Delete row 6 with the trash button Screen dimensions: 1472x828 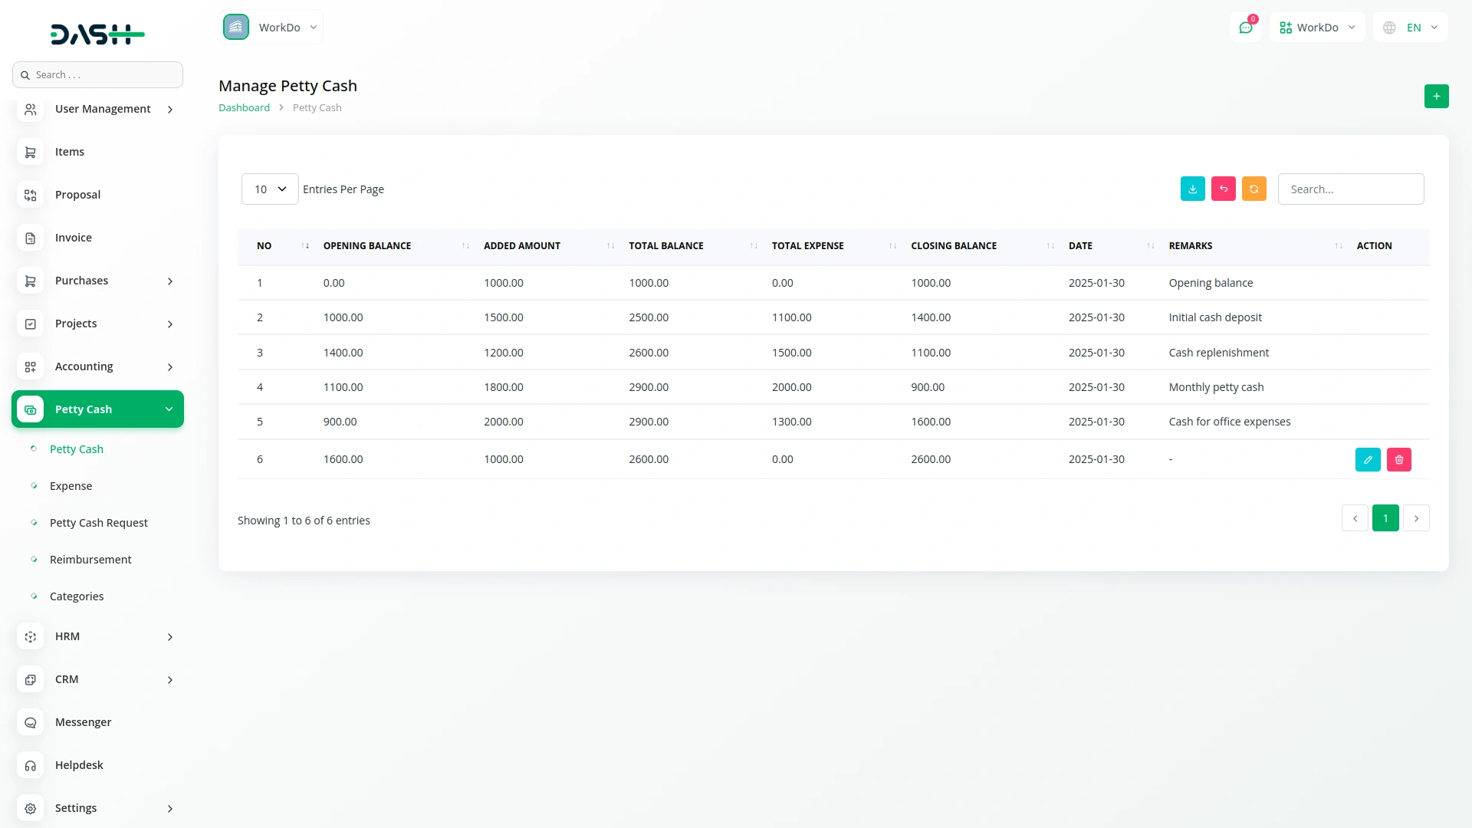point(1399,459)
